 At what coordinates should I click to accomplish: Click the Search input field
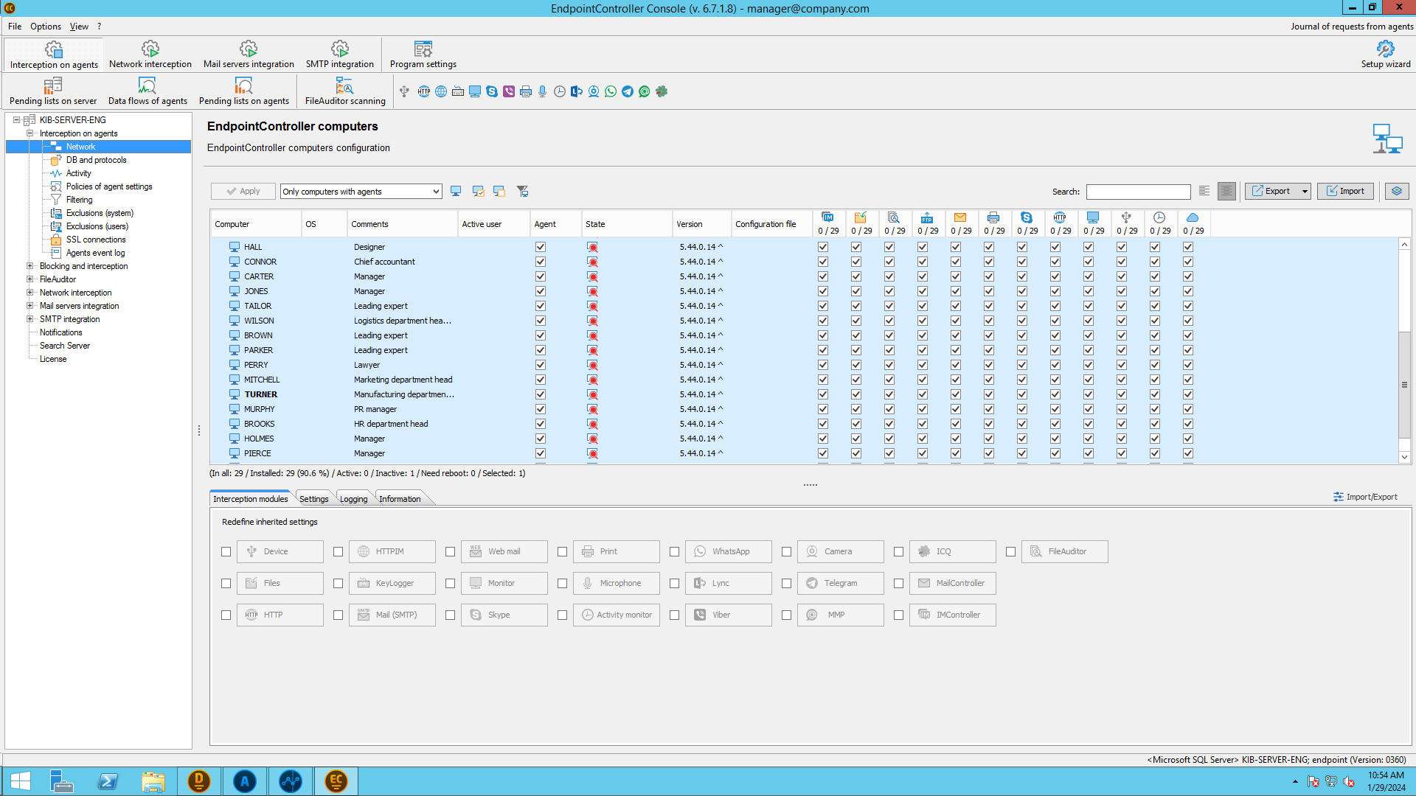[1138, 192]
